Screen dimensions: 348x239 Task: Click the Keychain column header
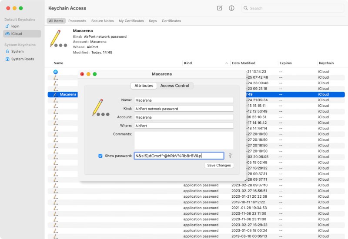pyautogui.click(x=326, y=63)
